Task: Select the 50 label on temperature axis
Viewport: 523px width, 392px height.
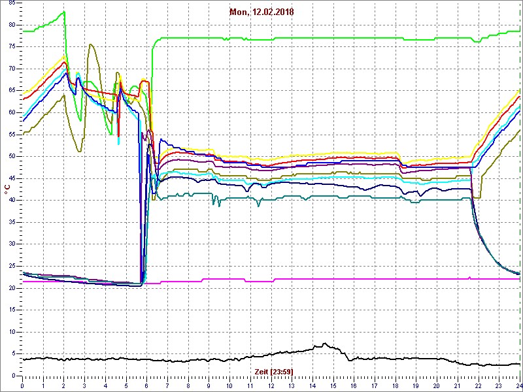Action: coord(12,156)
